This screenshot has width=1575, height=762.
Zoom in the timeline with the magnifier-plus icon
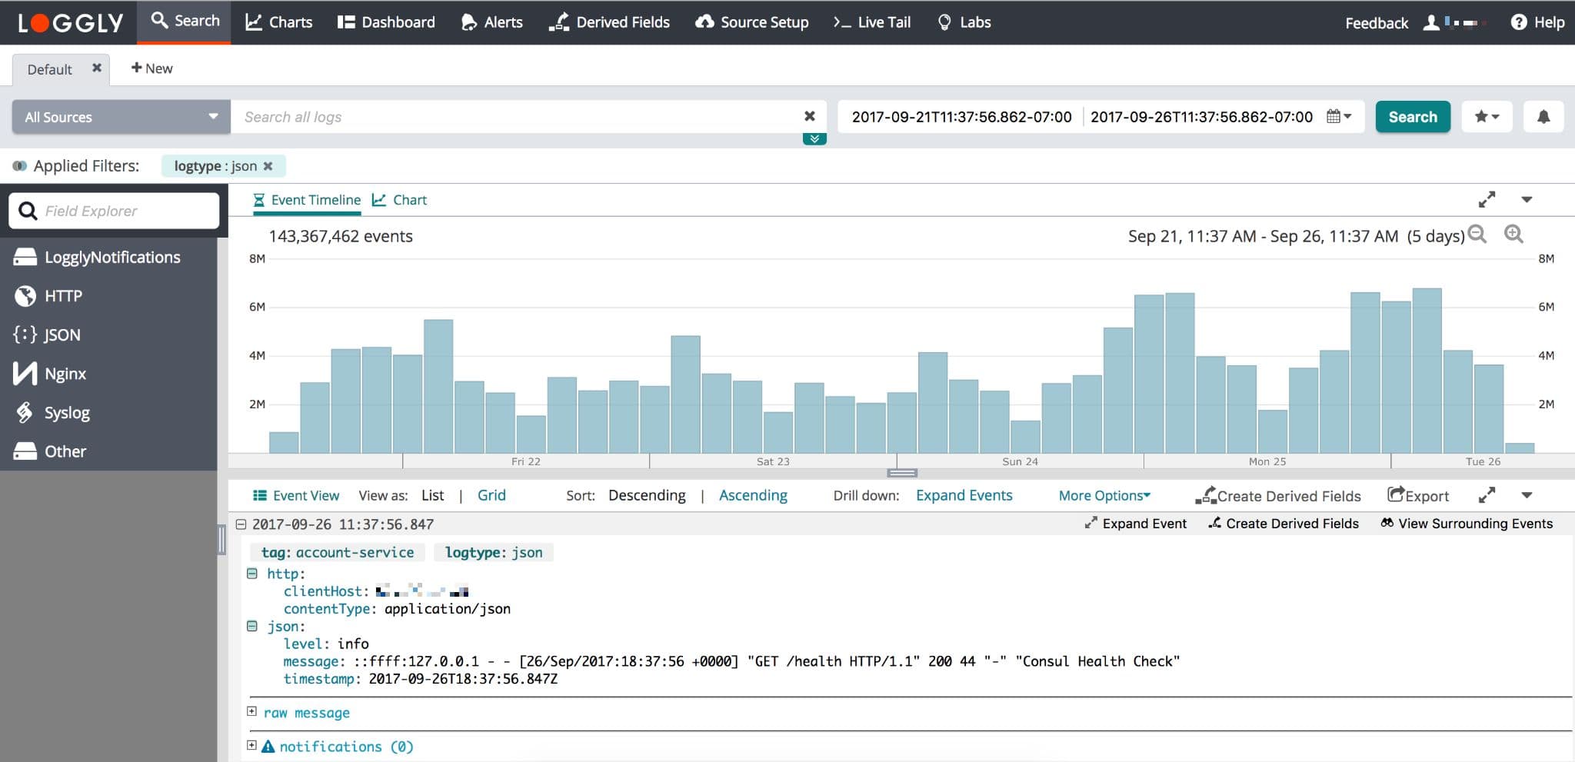click(x=1513, y=235)
